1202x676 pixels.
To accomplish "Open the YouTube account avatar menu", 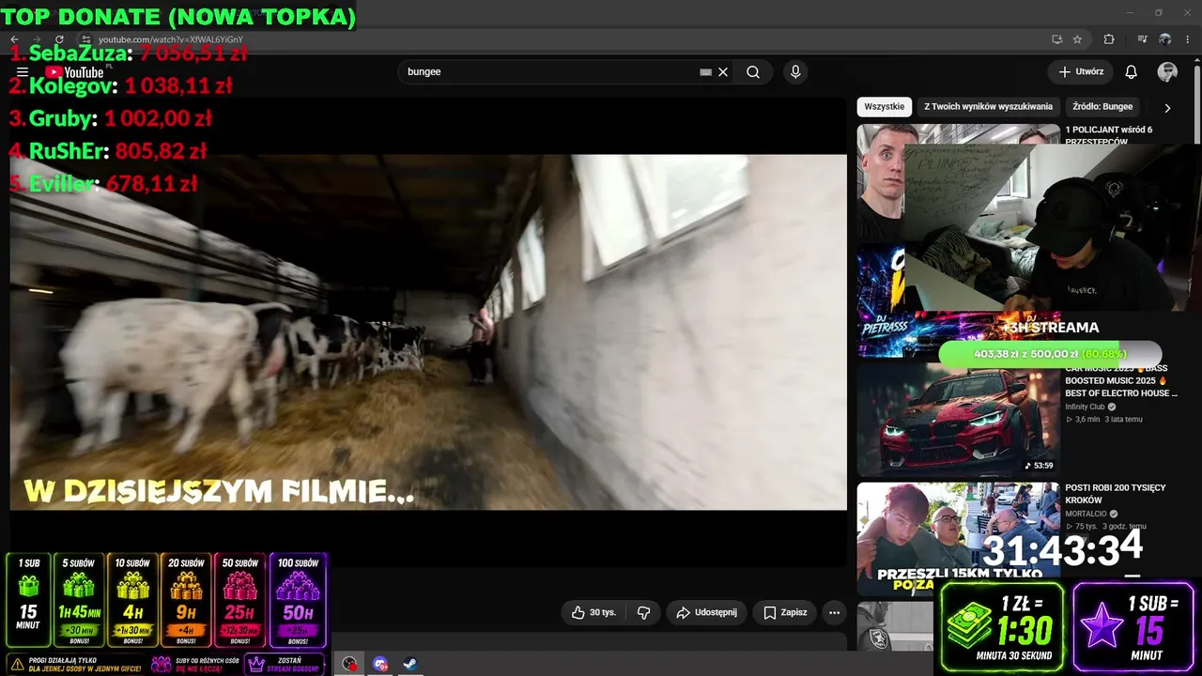I will click(x=1167, y=72).
